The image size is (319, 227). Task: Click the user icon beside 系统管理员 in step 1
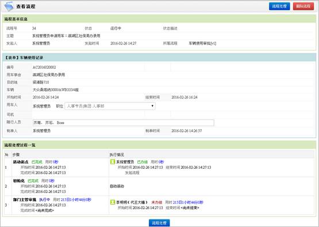coord(113,162)
